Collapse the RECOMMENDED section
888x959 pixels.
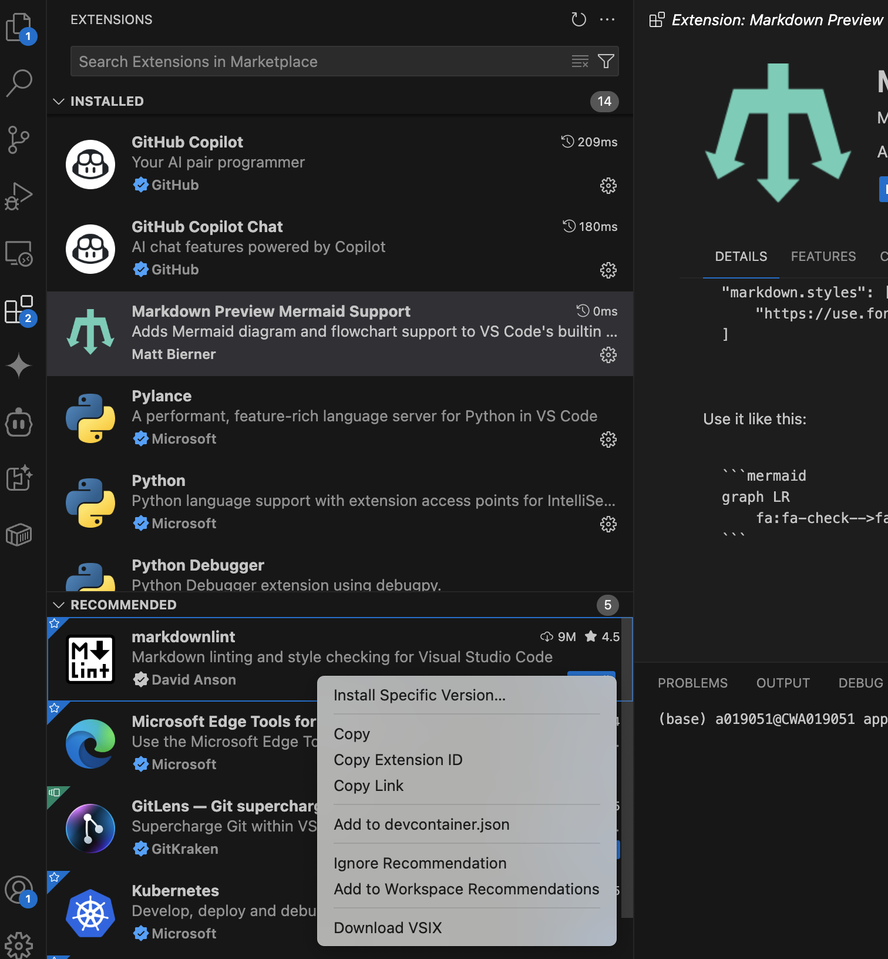click(x=59, y=605)
